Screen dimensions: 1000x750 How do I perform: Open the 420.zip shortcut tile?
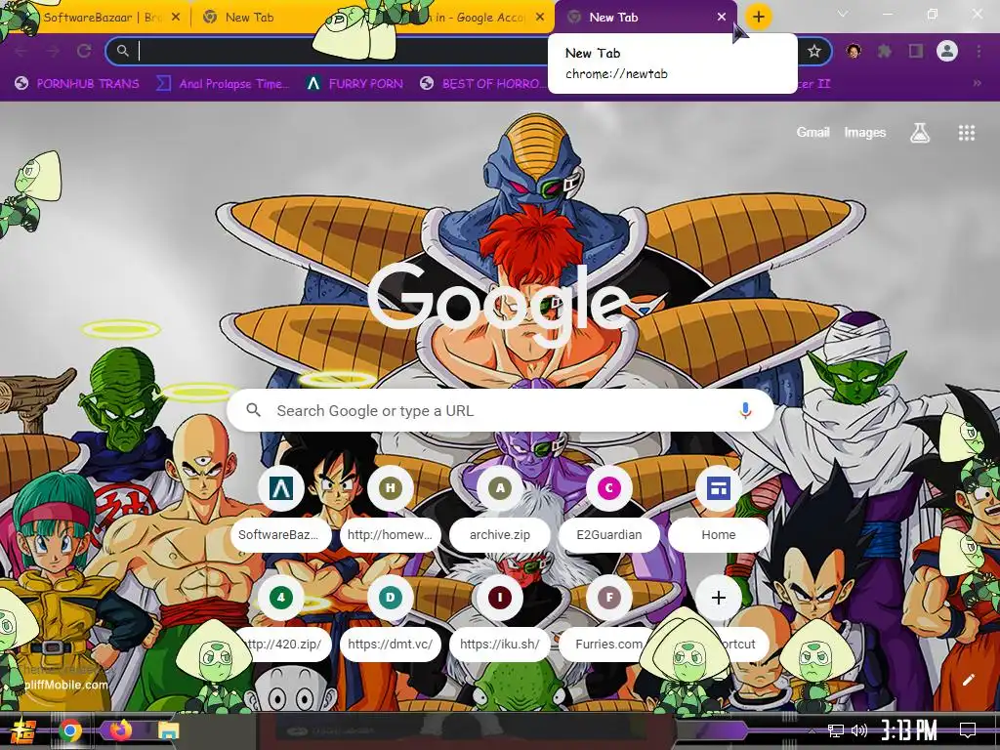pyautogui.click(x=281, y=618)
